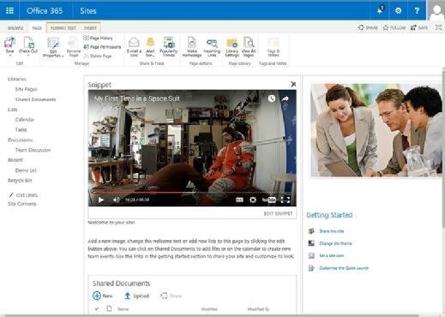Click Customize the Quick Launch link

(x=344, y=268)
